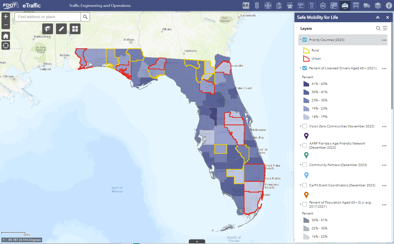Enable the Vision Zero Communities layer
The width and height of the screenshot is (394, 244).
(305, 126)
